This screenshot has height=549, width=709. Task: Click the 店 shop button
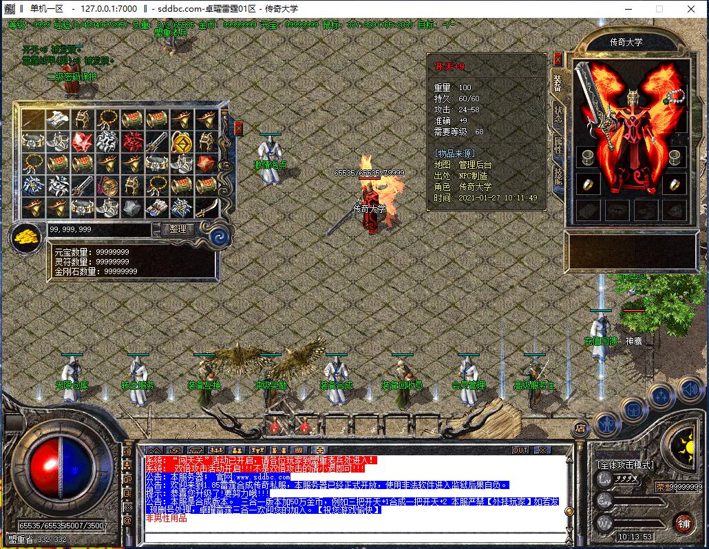pos(580,428)
